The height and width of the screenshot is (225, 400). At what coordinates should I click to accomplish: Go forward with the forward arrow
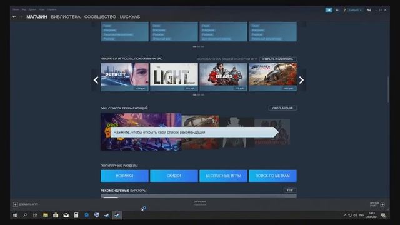point(21,17)
